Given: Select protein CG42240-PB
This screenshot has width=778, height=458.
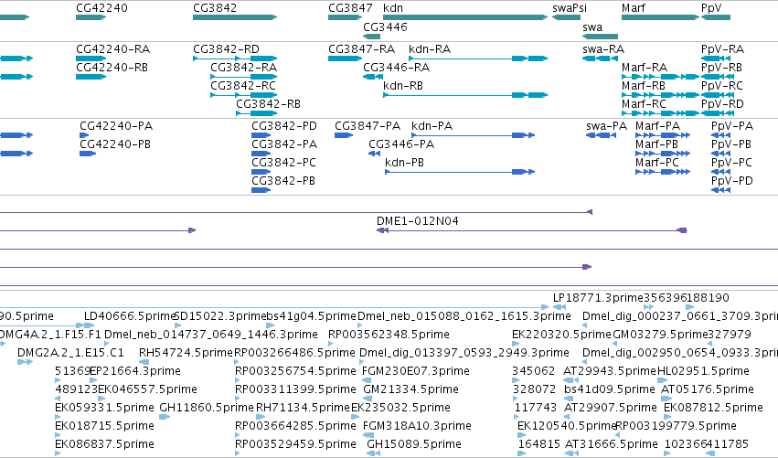Looking at the screenshot, I should coord(88,154).
